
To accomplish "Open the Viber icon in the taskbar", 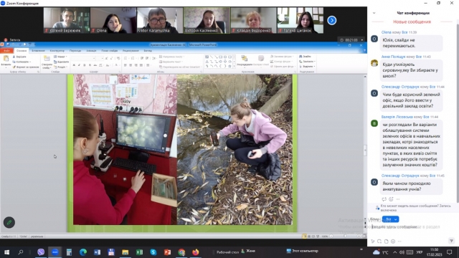I will (41, 252).
